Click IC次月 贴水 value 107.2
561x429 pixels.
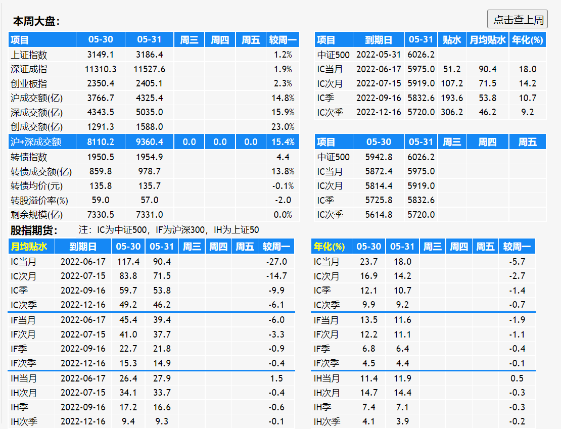pyautogui.click(x=451, y=83)
